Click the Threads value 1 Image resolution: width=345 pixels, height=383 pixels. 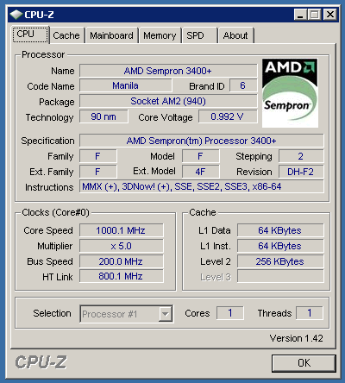click(x=310, y=313)
